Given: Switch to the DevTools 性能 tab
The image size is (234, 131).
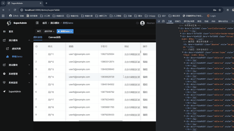Looking at the screenshot, I should tap(206, 21).
